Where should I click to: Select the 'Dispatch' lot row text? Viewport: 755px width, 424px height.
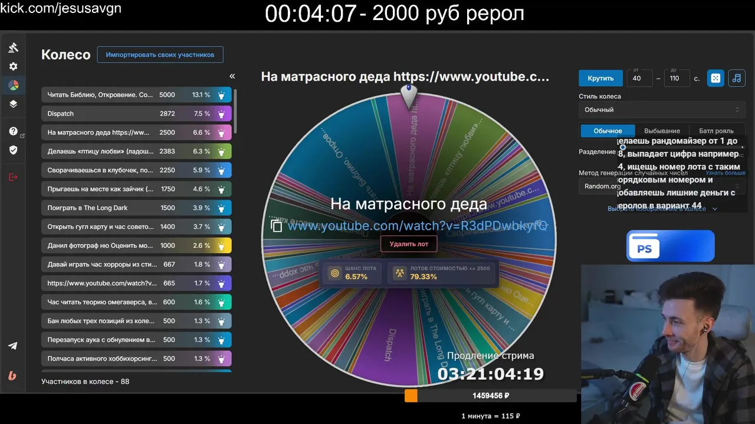pyautogui.click(x=61, y=114)
